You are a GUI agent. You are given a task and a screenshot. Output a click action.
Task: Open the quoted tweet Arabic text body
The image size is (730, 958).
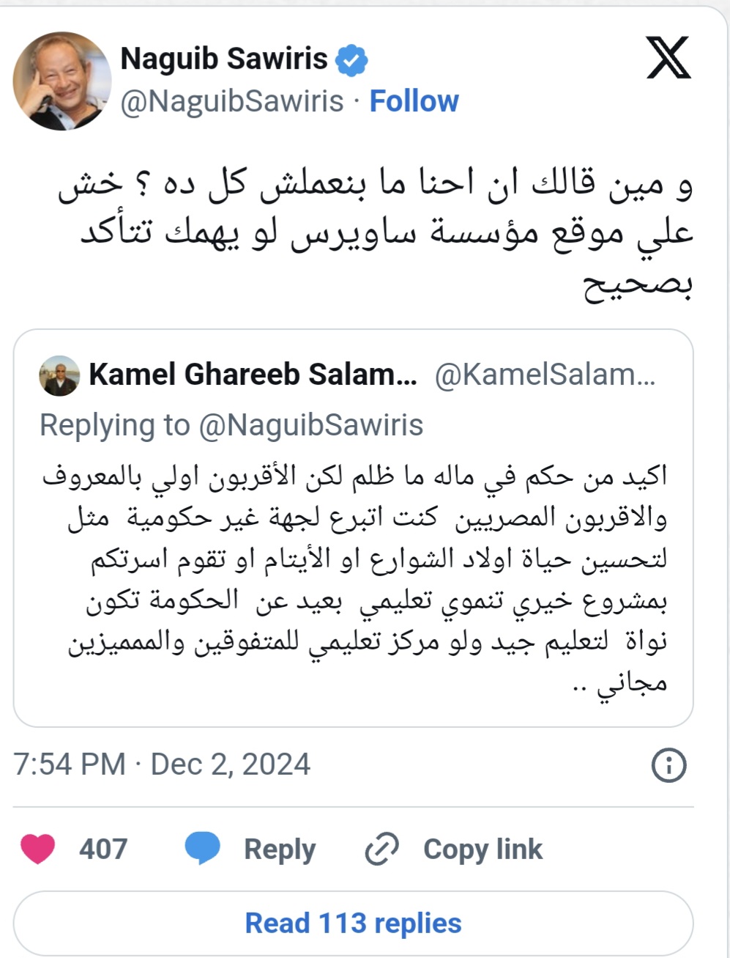(366, 579)
